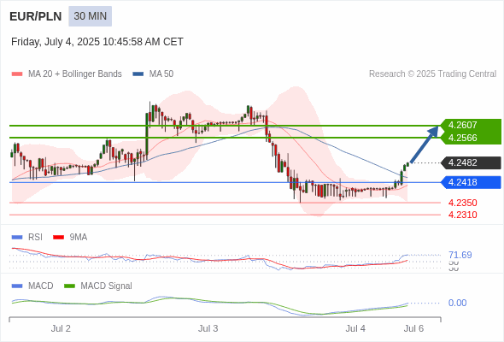Click the 4.2350 support level label
Screen dimensions: 504x342
tap(462, 203)
